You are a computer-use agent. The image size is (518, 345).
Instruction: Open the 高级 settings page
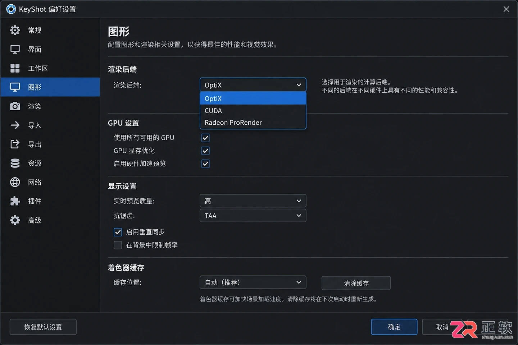point(50,220)
